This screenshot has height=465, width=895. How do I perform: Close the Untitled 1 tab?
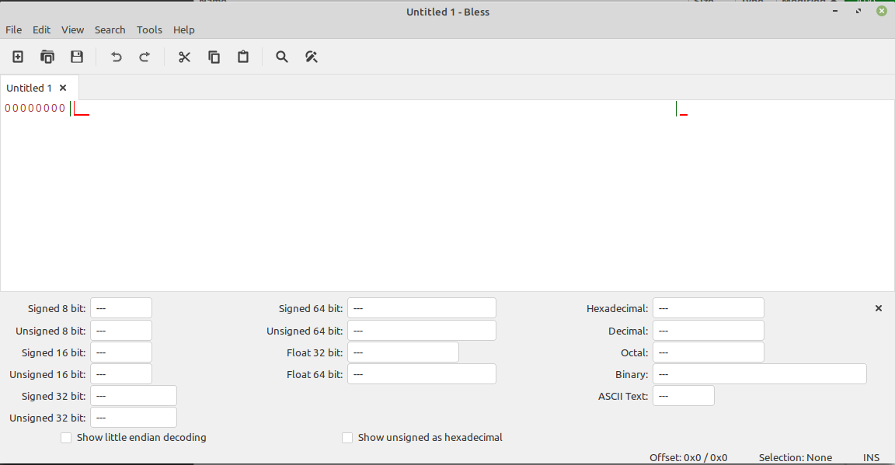[63, 87]
